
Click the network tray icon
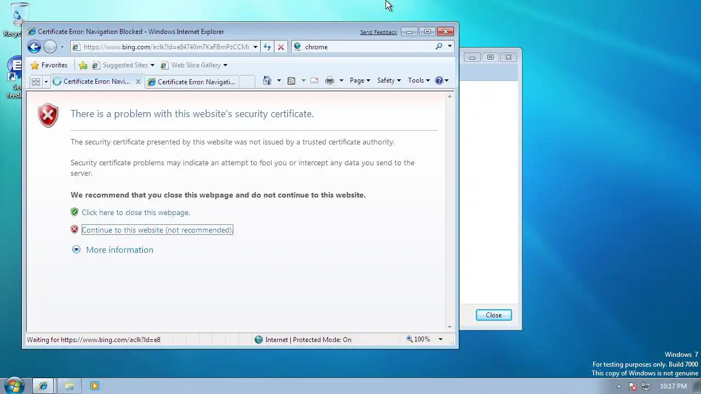[646, 386]
